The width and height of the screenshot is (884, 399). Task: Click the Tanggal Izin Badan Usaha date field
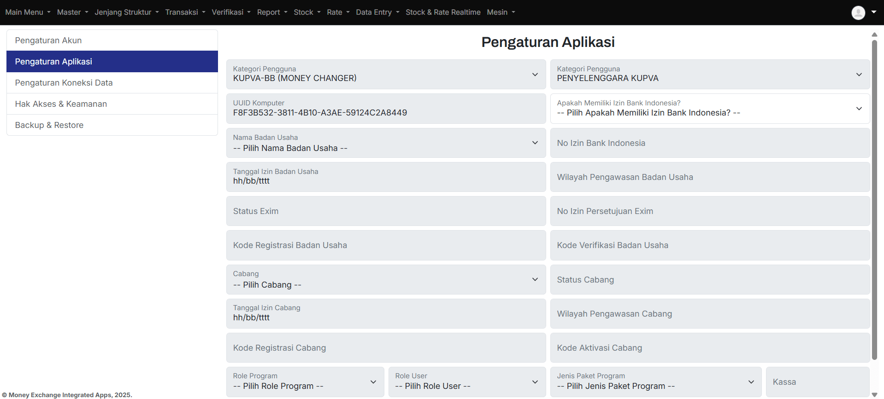(386, 177)
